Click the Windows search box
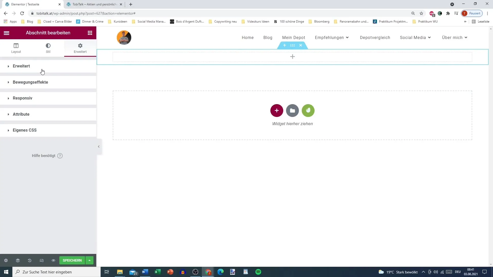Viewport: 493px width, 277px height. [56, 272]
